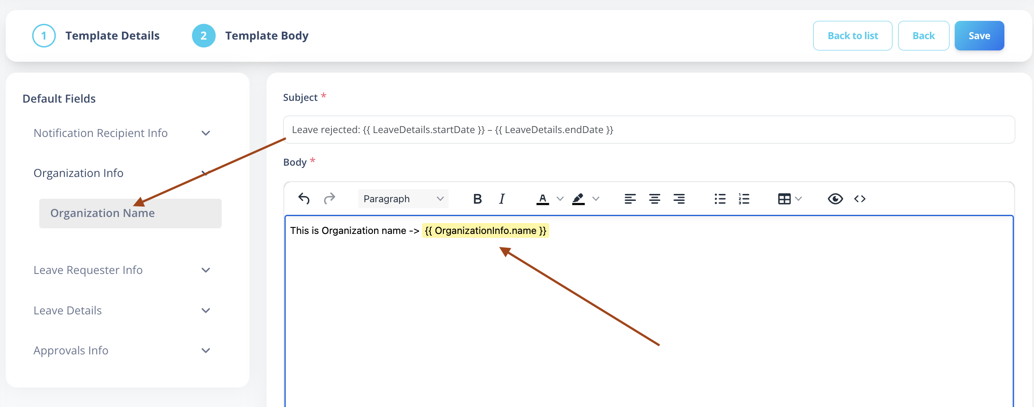This screenshot has width=1034, height=407.
Task: Redo the last edit in editor
Action: [x=329, y=199]
